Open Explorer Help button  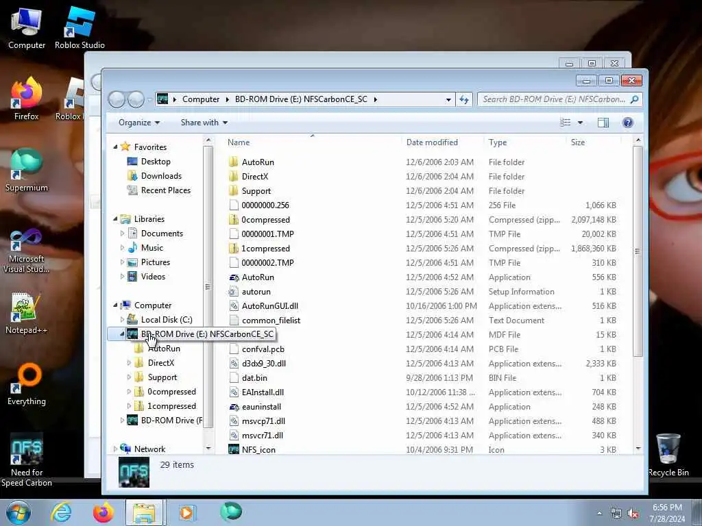click(628, 123)
